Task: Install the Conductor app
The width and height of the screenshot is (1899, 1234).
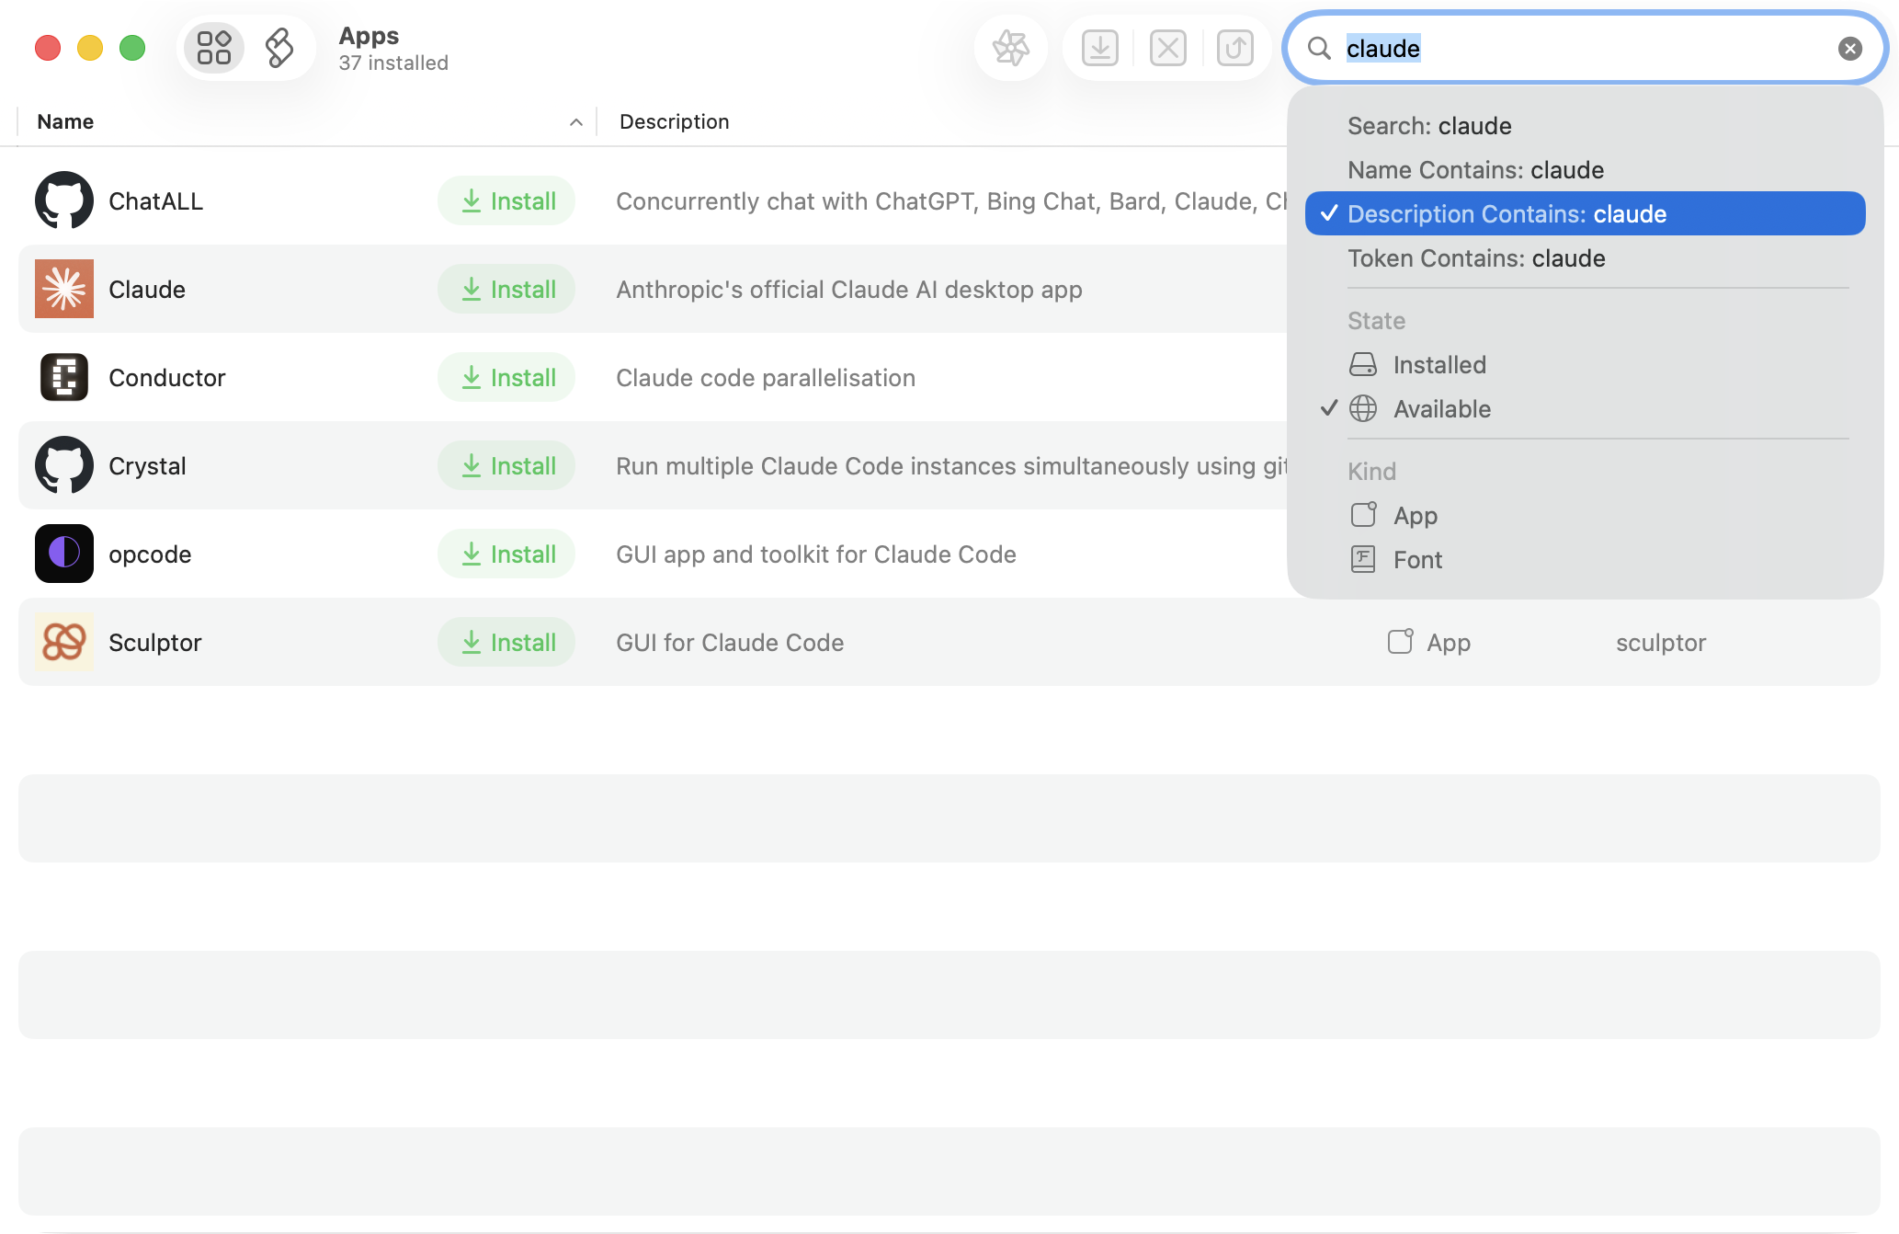Action: pos(506,377)
